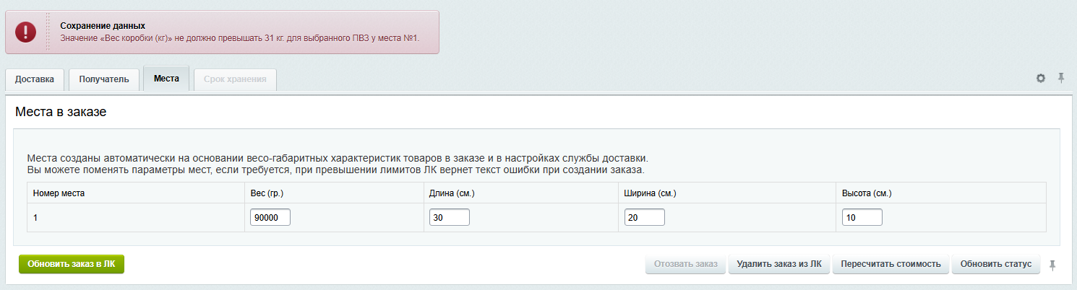Pin the tab panel with top pin icon
1077x290 pixels.
(x=1061, y=79)
